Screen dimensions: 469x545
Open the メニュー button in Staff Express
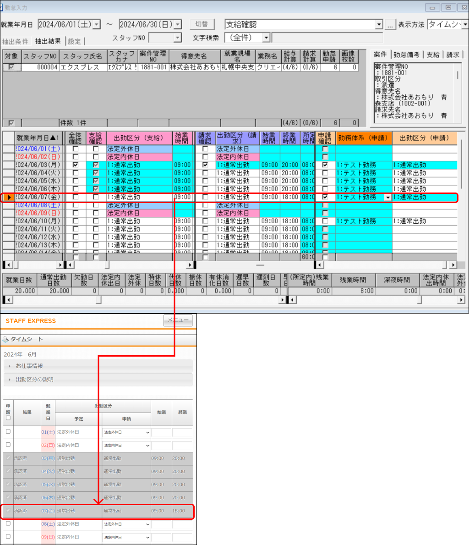[178, 320]
